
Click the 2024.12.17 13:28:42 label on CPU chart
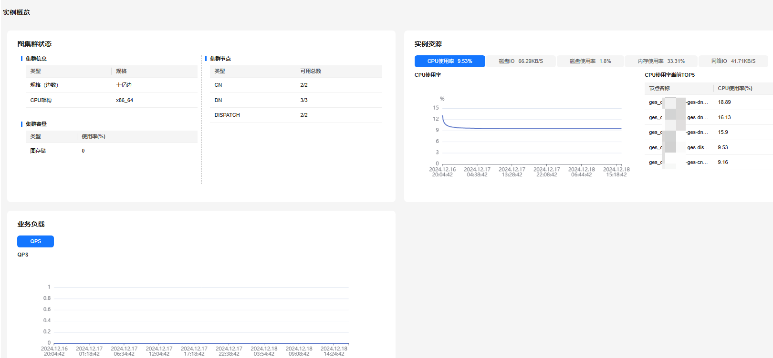click(x=512, y=172)
